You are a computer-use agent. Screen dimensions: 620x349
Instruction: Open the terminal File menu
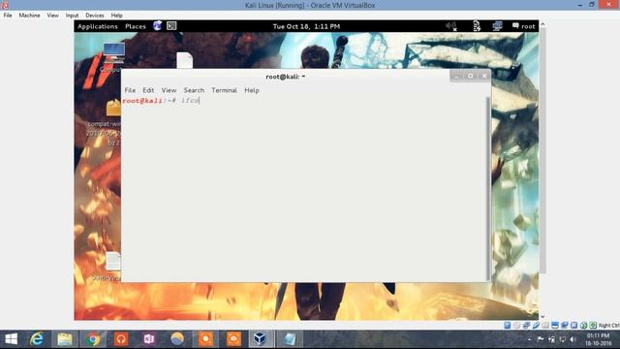(130, 90)
